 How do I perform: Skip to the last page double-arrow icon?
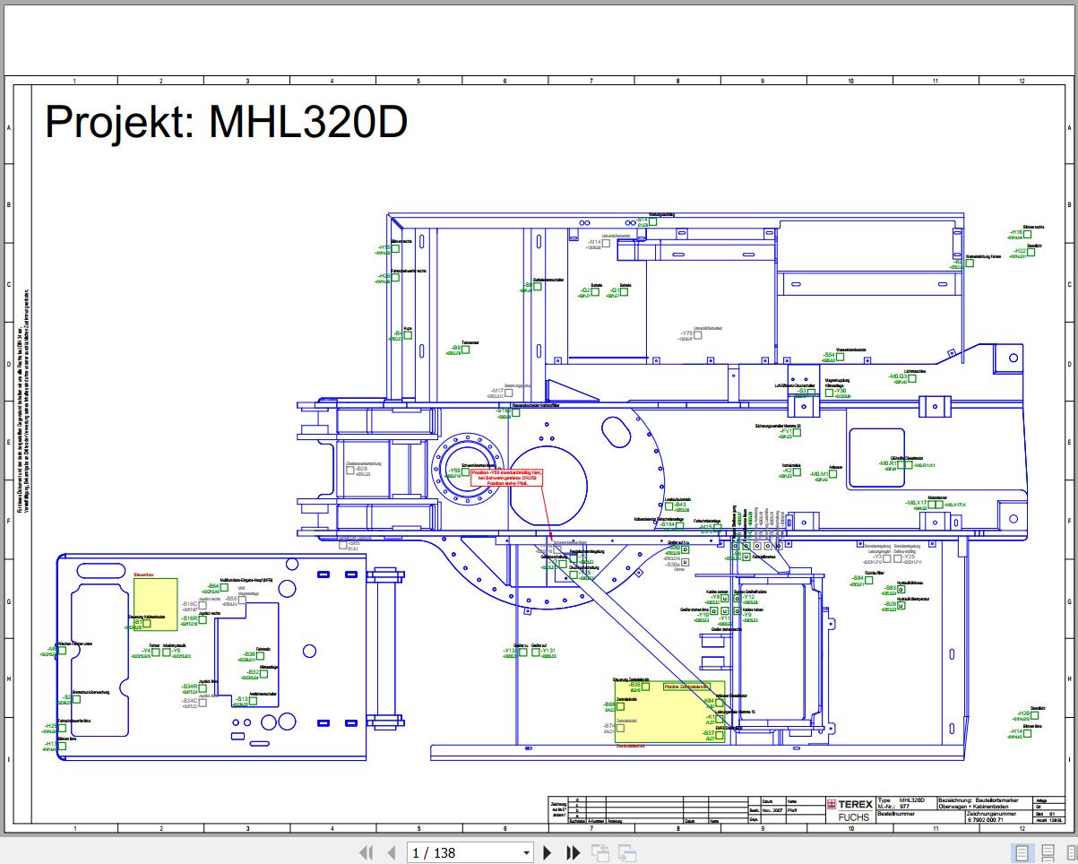[573, 852]
